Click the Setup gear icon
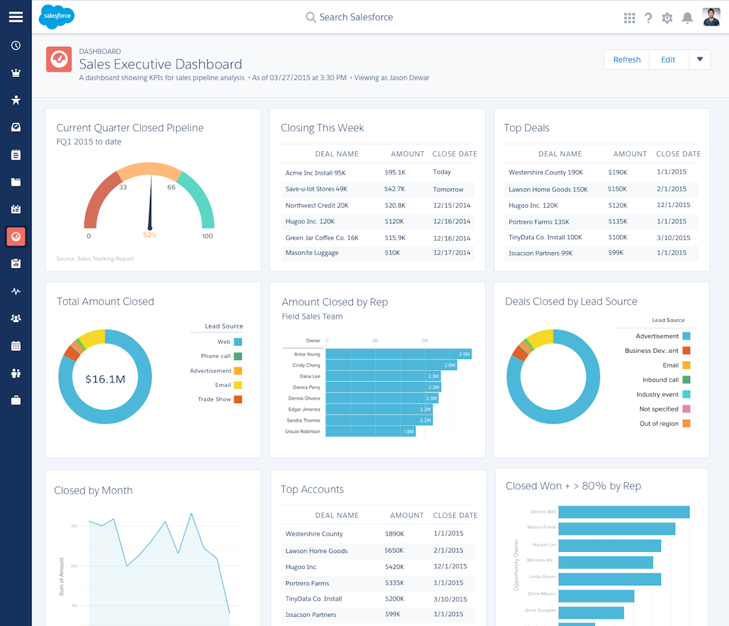 [x=667, y=18]
